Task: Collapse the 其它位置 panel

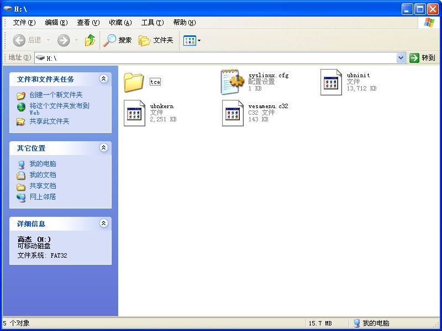Action: [x=103, y=148]
